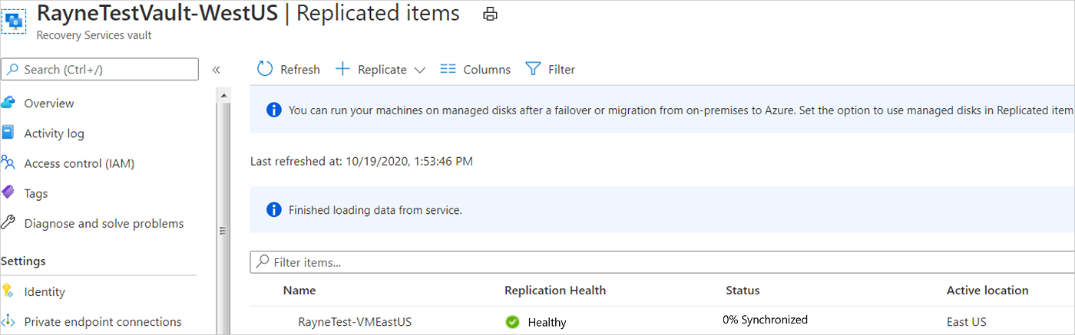Open Private endpoint connections
The image size is (1075, 335).
103,322
